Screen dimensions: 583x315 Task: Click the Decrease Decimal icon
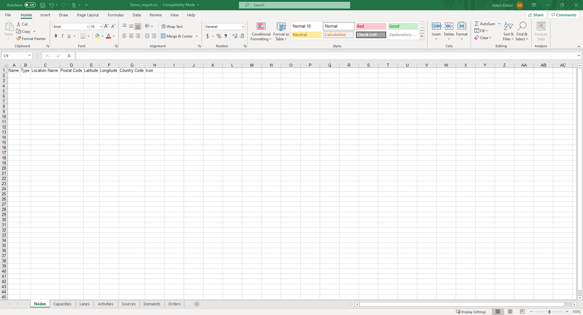click(242, 36)
